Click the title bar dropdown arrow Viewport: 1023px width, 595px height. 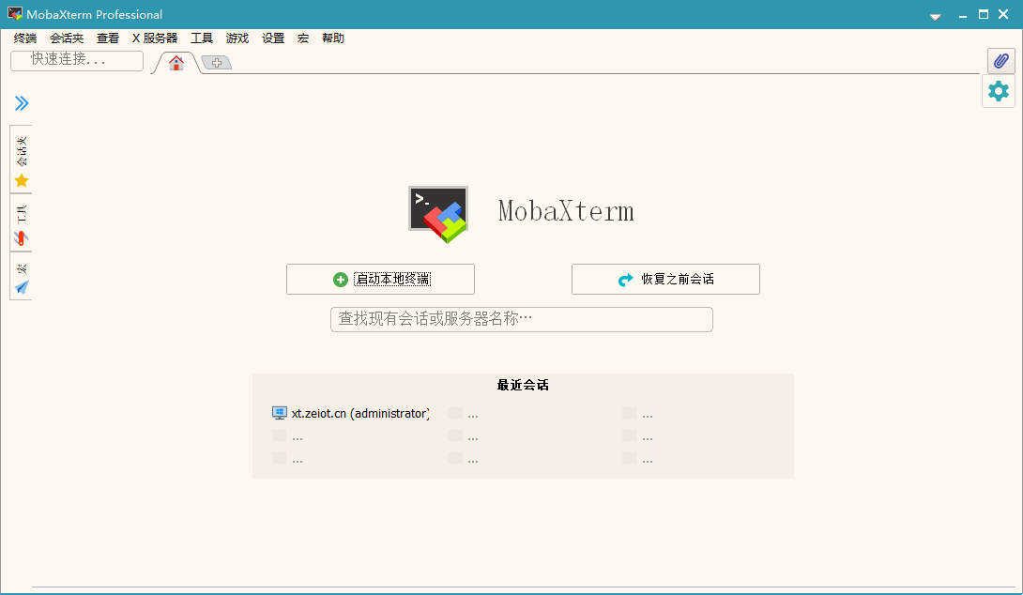[936, 17]
